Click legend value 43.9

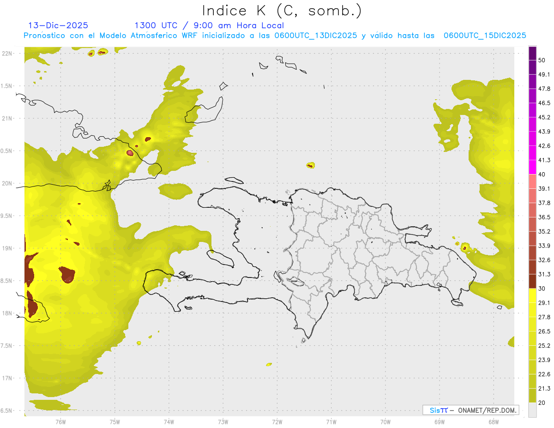[x=544, y=132]
